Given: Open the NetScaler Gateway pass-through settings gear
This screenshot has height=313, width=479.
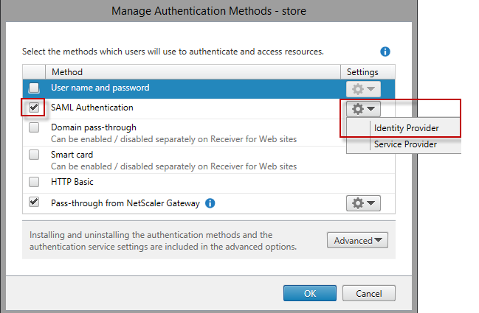Looking at the screenshot, I should coord(362,203).
